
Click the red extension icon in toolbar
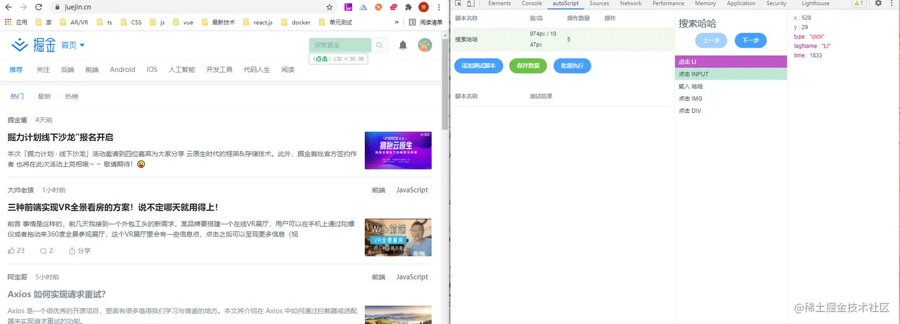pos(393,7)
